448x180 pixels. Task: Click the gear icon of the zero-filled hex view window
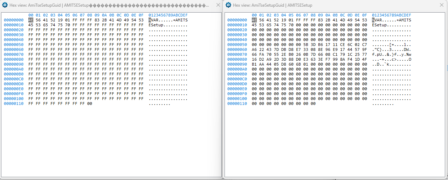click(228, 5)
